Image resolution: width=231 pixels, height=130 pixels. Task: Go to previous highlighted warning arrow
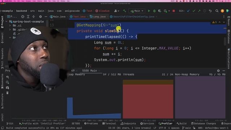pyautogui.click(x=220, y=22)
